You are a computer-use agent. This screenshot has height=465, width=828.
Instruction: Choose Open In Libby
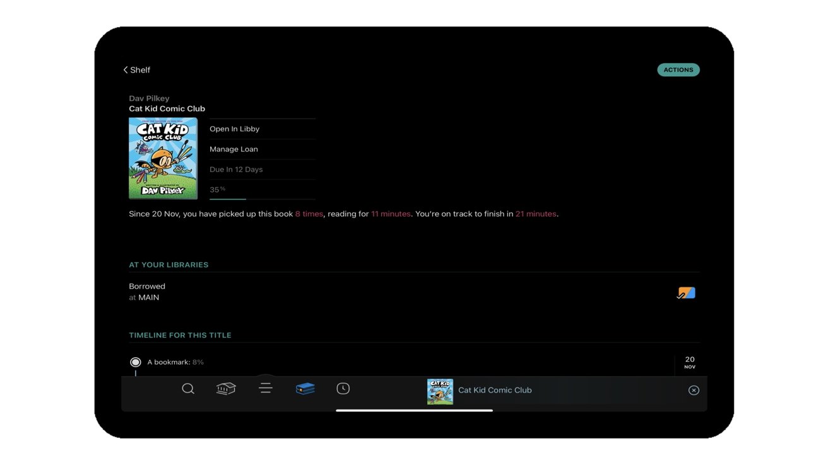pos(263,129)
